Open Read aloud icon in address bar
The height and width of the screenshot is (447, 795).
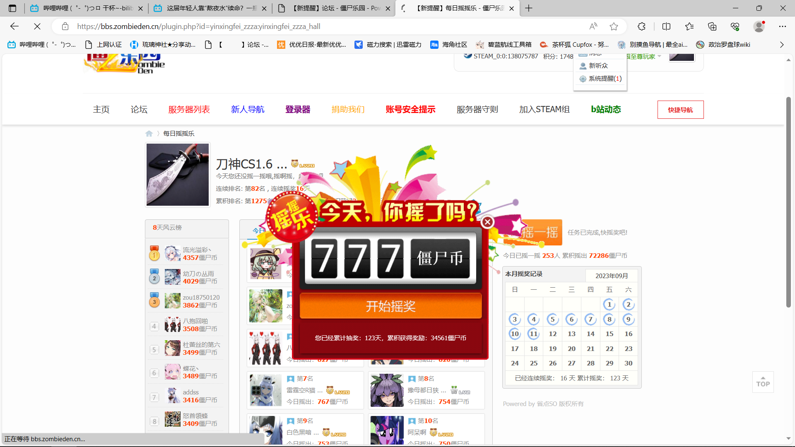tap(593, 26)
